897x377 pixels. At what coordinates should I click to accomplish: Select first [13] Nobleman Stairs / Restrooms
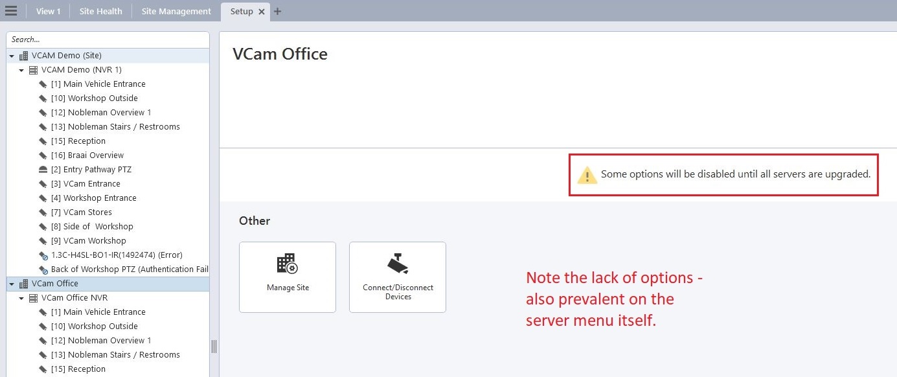115,127
